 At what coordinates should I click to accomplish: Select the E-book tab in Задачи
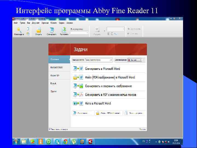59,83
